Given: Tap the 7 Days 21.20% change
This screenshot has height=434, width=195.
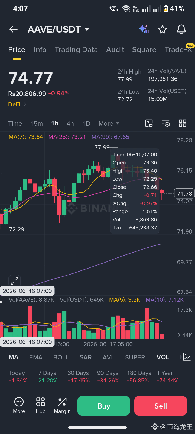Looking at the screenshot, I should click(x=48, y=377).
